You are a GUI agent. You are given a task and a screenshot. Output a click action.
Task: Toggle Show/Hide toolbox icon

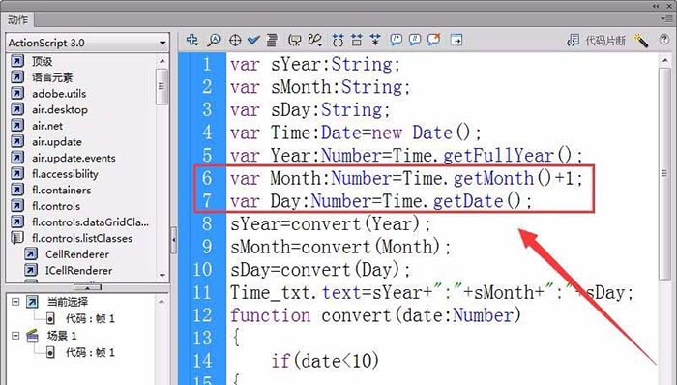(456, 40)
